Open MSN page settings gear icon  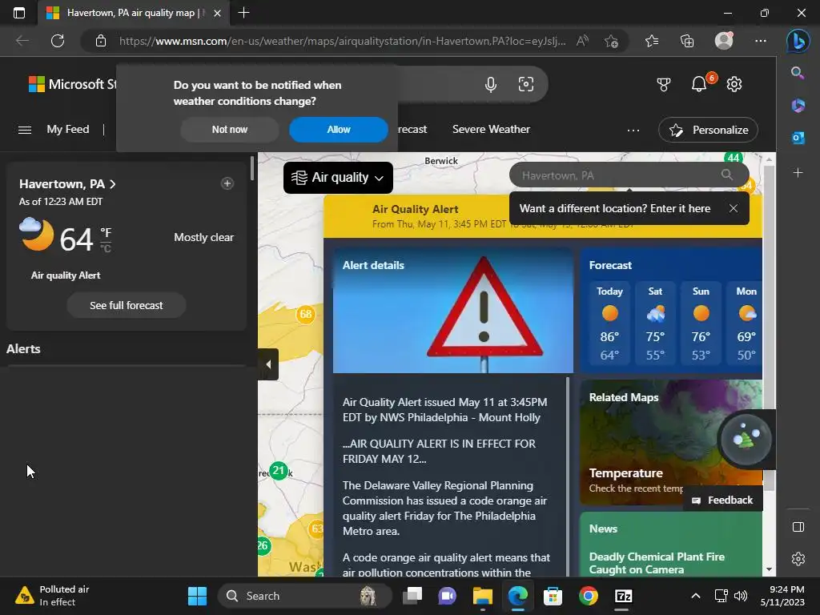pos(734,84)
